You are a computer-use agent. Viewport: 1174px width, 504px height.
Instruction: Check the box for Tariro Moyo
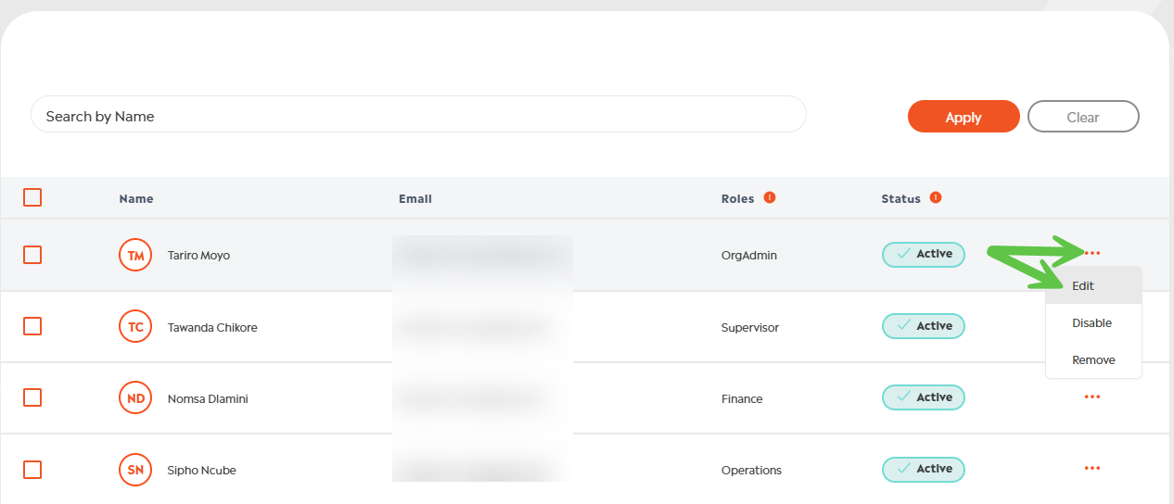tap(32, 255)
